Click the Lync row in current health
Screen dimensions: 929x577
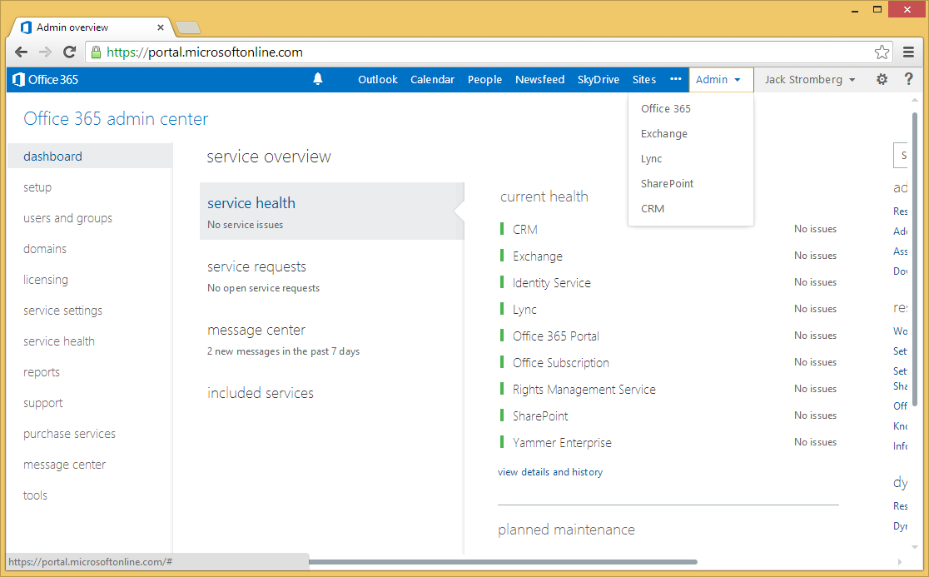click(x=669, y=309)
